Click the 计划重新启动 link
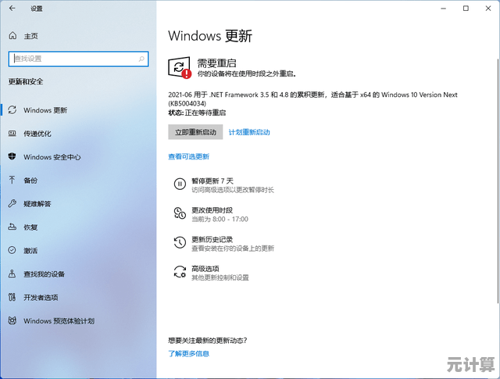The image size is (500, 379). [x=249, y=132]
